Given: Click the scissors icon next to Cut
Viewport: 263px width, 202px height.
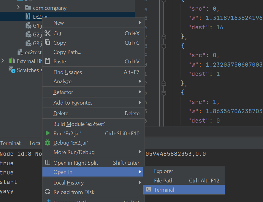Looking at the screenshot, I should point(47,33).
